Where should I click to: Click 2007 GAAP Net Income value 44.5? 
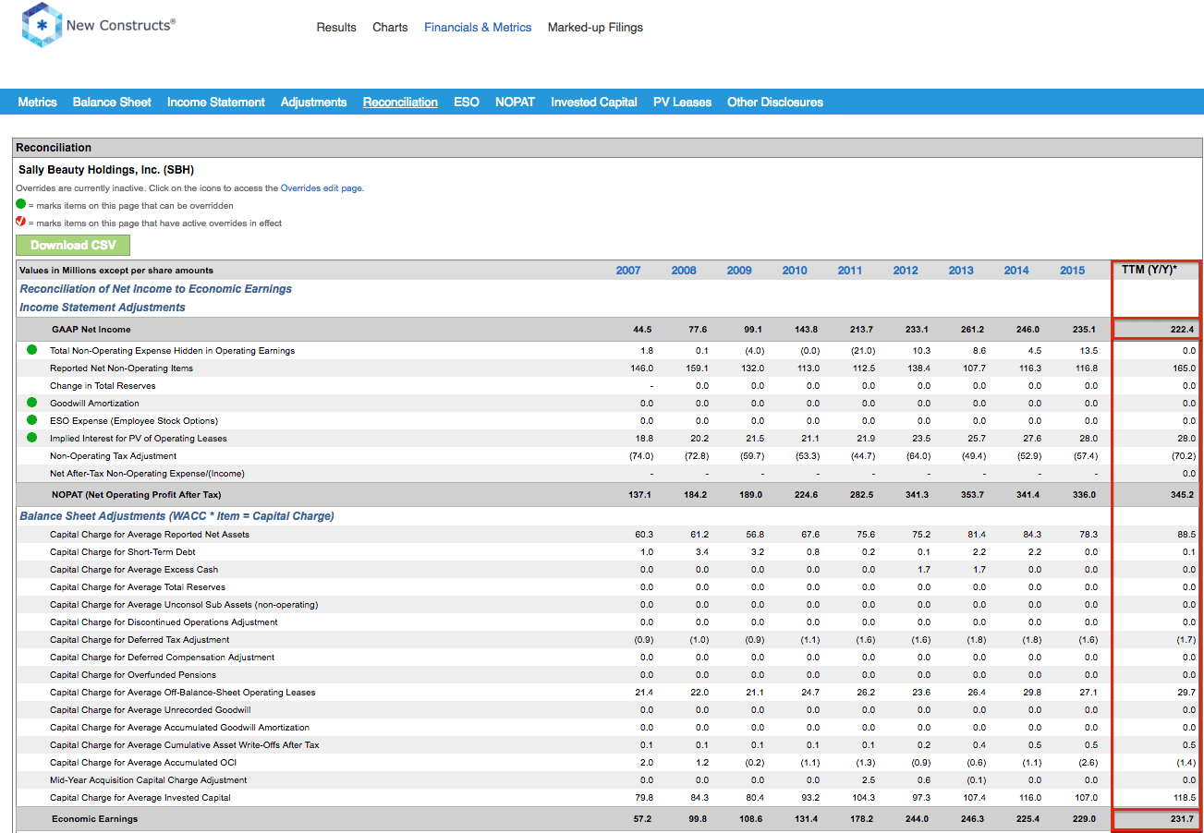[x=643, y=330]
